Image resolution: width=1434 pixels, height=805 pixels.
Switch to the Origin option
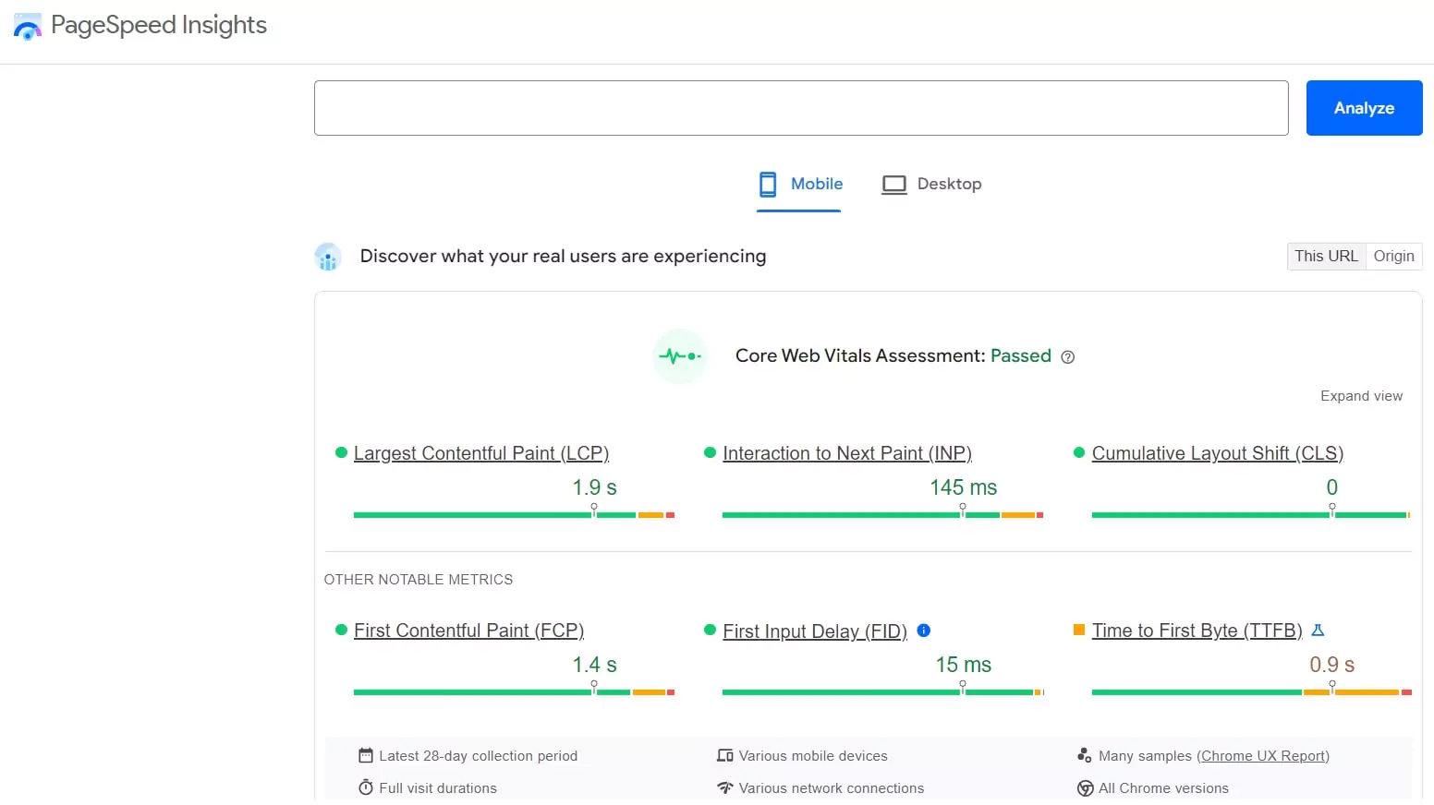tap(1393, 256)
